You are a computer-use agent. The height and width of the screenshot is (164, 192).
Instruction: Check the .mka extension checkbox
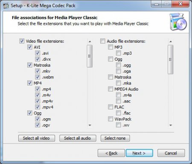tap(119, 83)
